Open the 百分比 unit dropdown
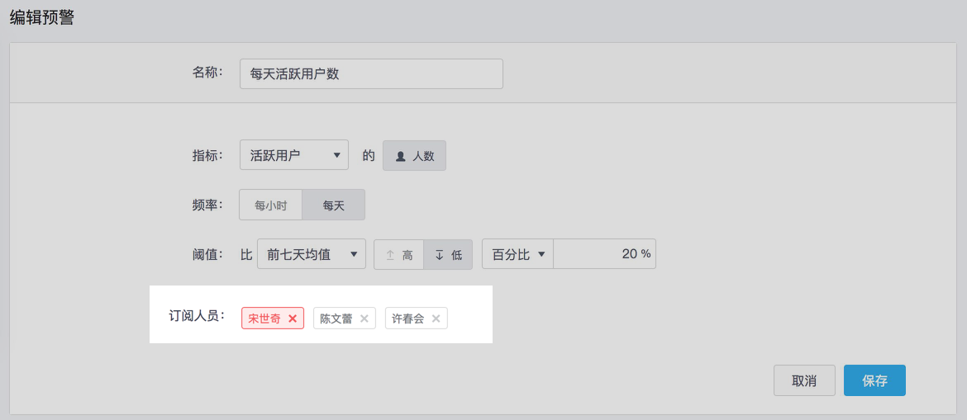This screenshot has width=967, height=420. [518, 254]
